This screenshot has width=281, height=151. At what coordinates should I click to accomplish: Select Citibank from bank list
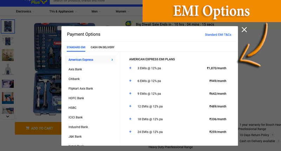[74, 79]
